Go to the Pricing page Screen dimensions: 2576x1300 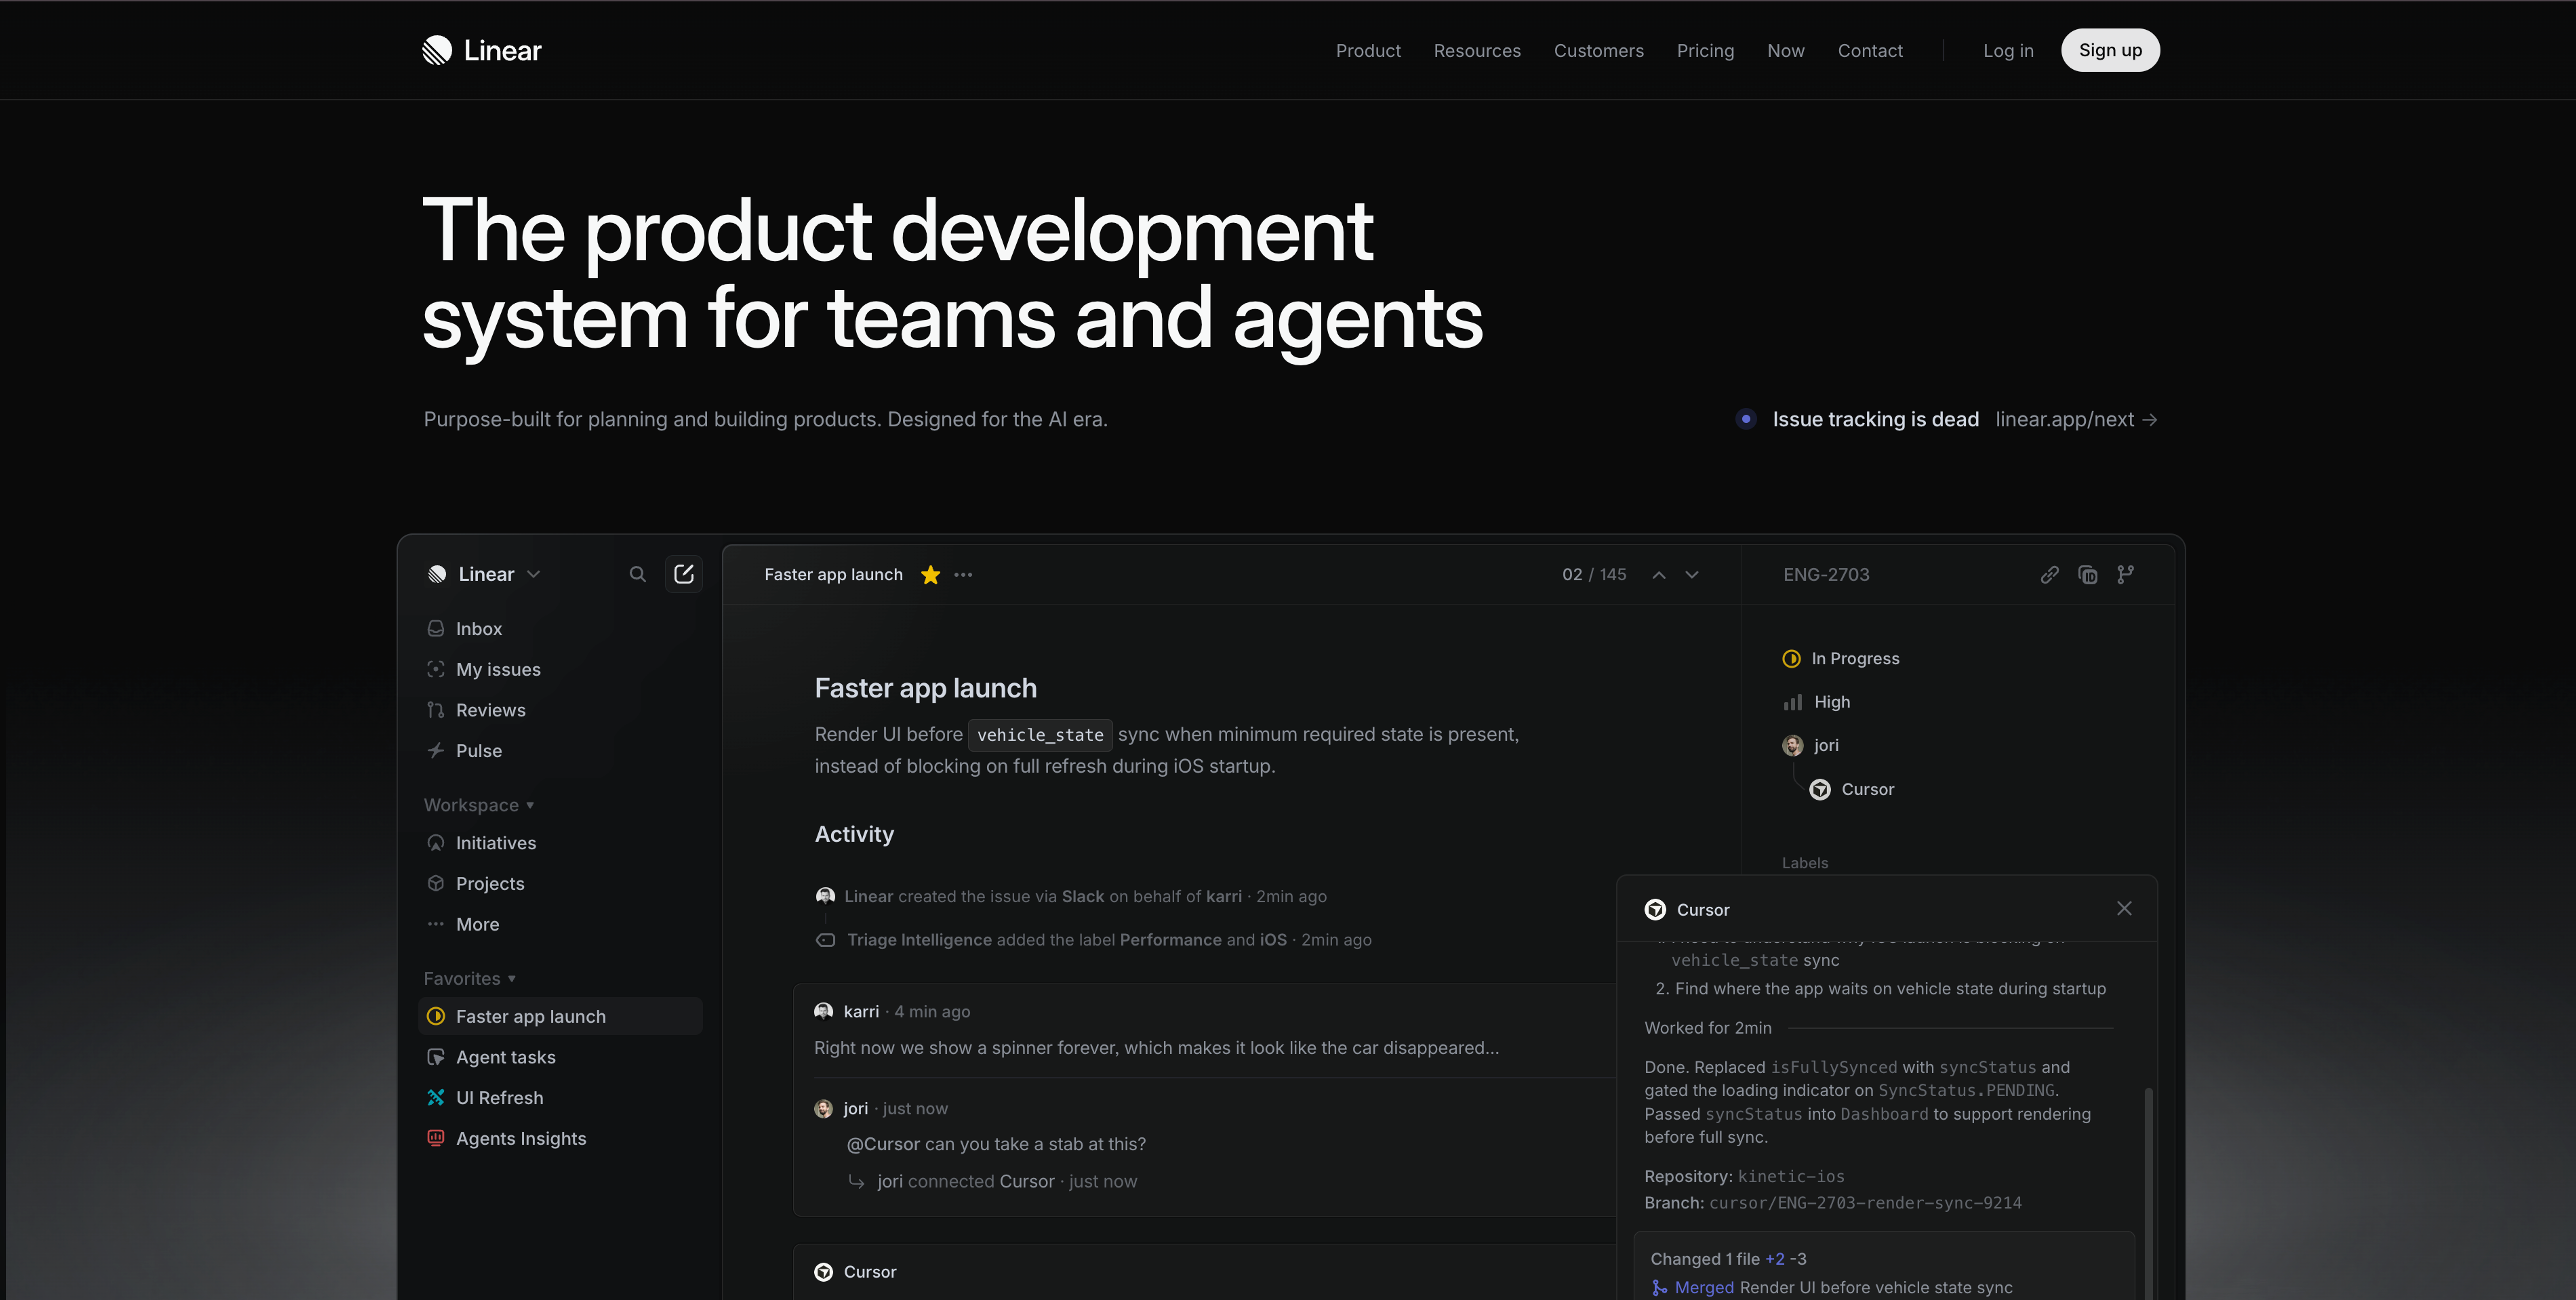(1705, 51)
